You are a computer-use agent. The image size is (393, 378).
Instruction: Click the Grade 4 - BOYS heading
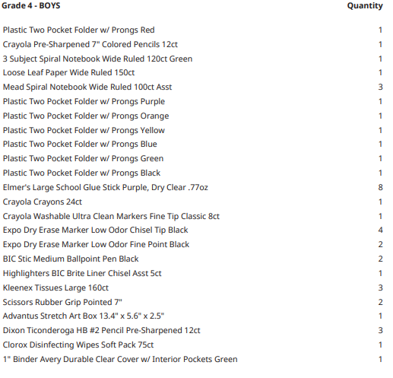pos(31,5)
